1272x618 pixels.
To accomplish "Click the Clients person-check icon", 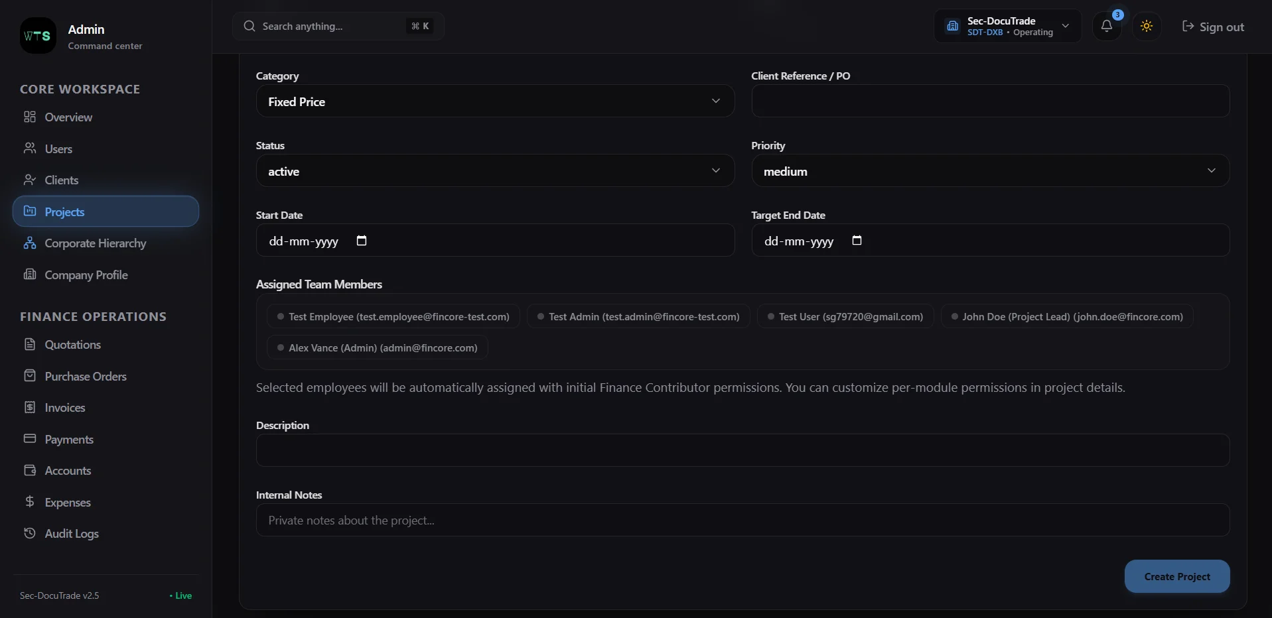I will [30, 180].
